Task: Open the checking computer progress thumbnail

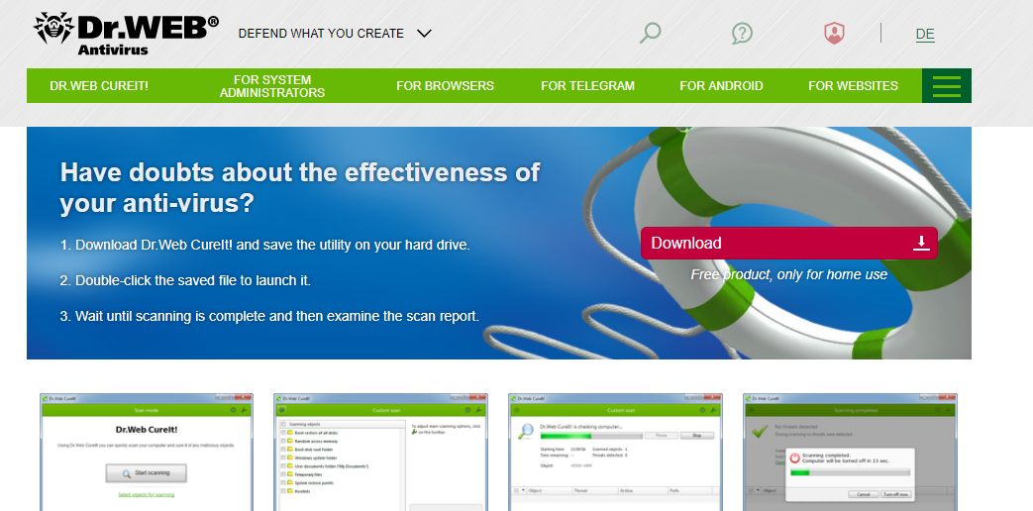Action: click(x=615, y=453)
